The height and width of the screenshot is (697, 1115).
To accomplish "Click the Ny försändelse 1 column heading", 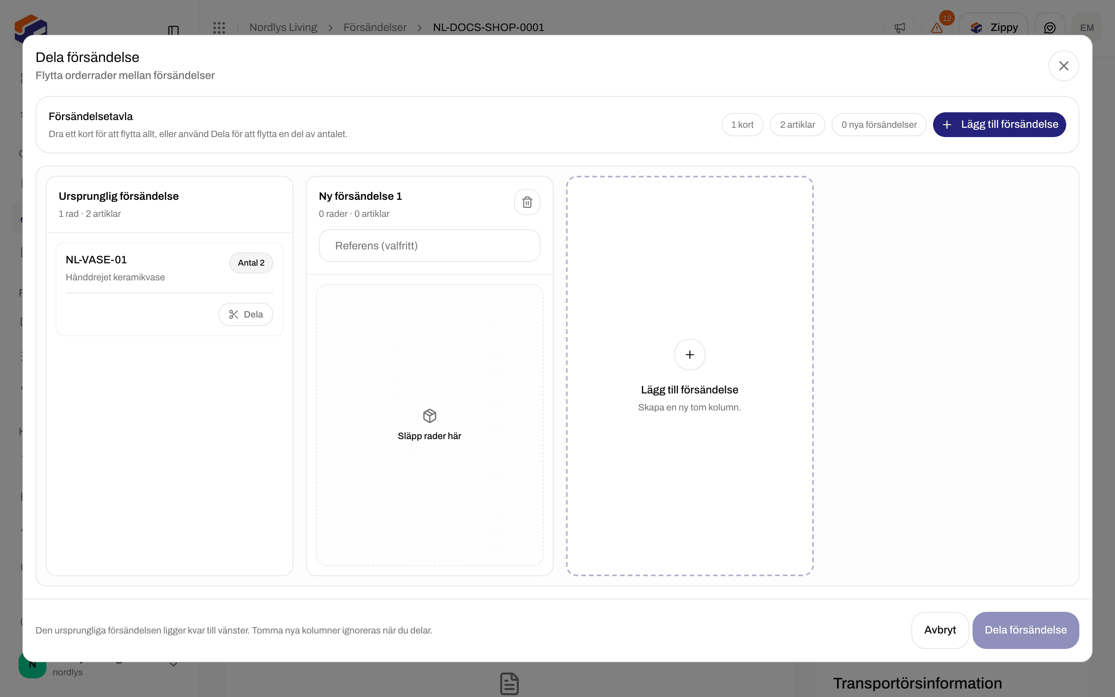I will pos(360,196).
